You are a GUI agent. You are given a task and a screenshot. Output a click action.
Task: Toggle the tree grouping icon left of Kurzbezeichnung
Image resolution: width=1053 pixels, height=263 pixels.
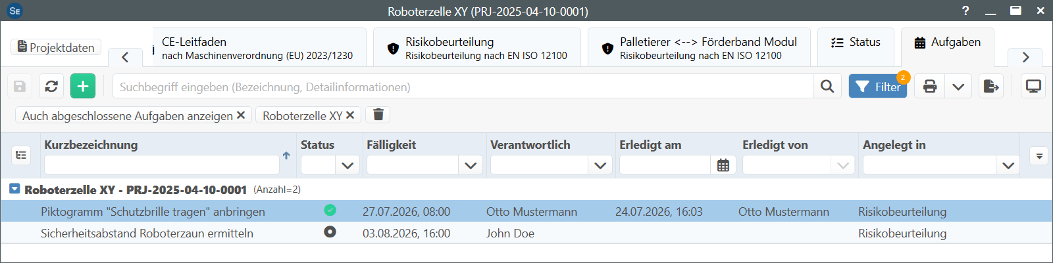point(21,155)
